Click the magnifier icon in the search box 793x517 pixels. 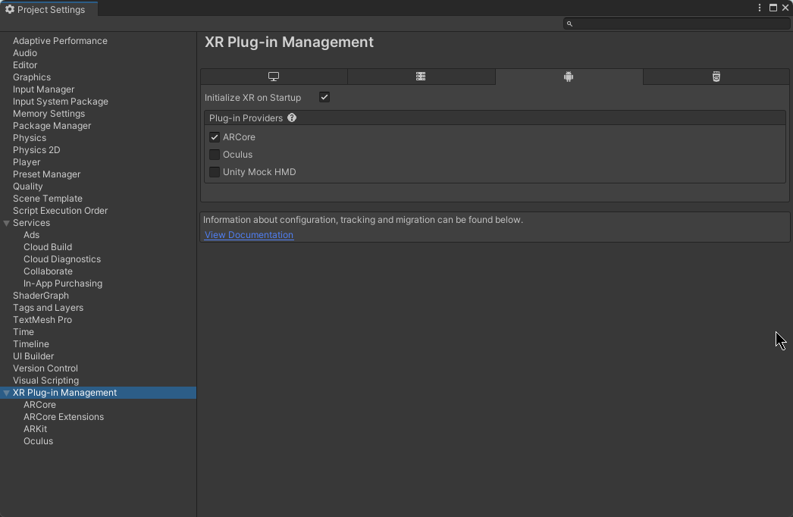(x=569, y=23)
